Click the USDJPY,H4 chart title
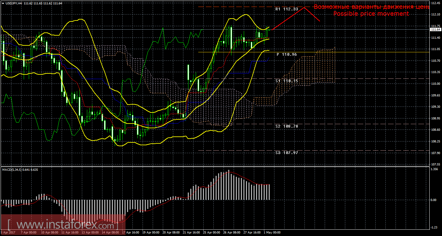The image size is (442, 236). click(13, 3)
